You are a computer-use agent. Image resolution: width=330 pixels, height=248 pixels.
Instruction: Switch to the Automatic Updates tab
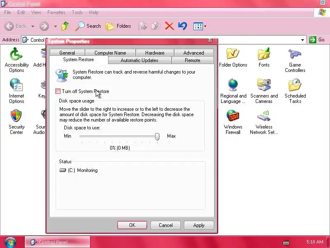point(139,60)
